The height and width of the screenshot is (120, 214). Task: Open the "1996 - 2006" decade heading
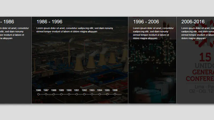[146, 22]
